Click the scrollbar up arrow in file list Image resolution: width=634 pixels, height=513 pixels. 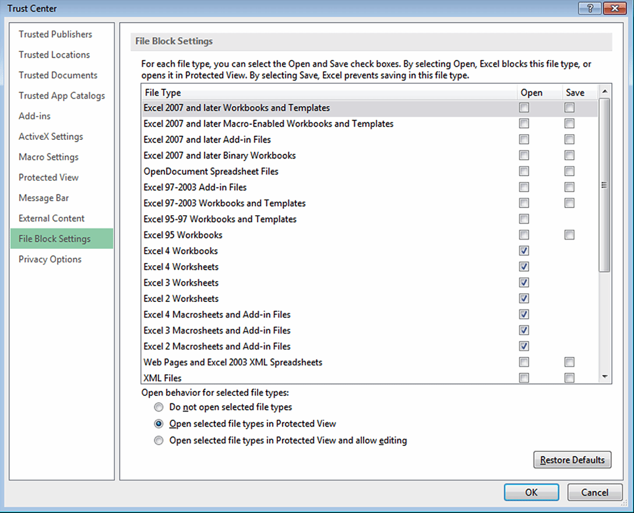click(605, 92)
